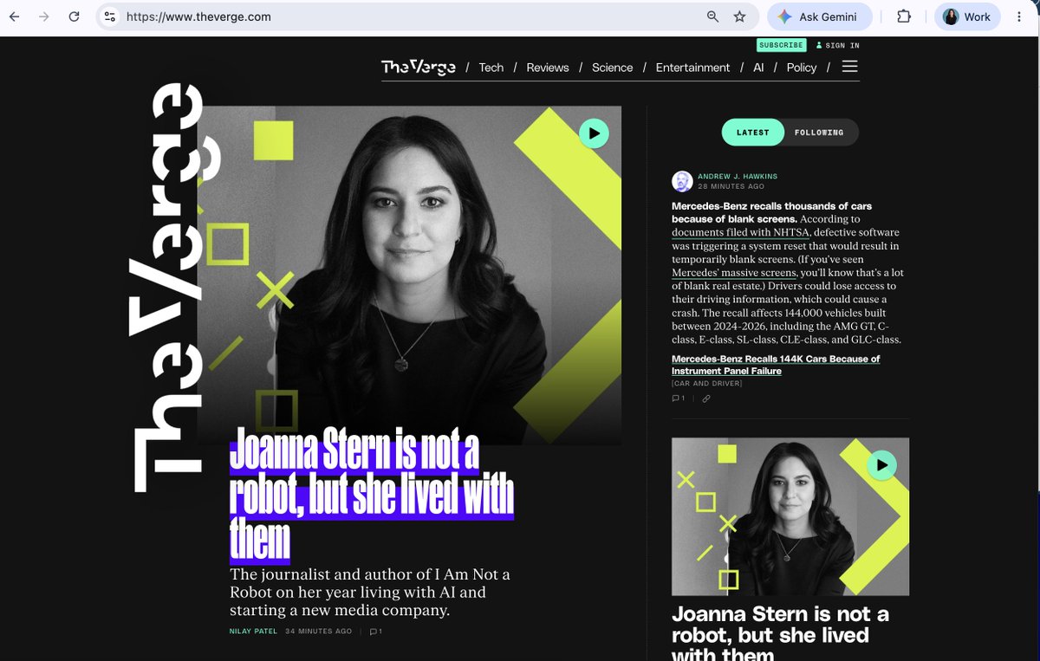Click '34 MINUTES AGO' timestamp
The width and height of the screenshot is (1040, 661).
click(x=319, y=632)
